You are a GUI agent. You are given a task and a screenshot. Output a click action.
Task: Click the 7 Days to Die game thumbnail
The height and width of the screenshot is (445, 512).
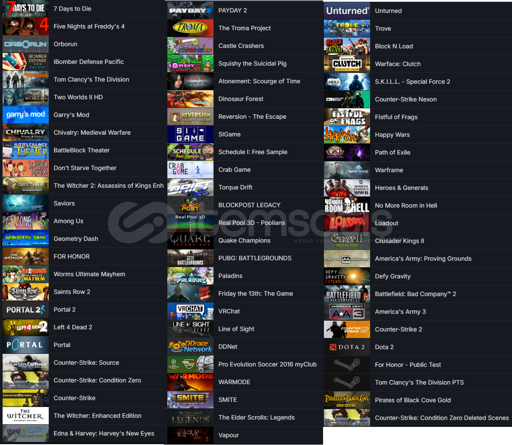point(26,9)
